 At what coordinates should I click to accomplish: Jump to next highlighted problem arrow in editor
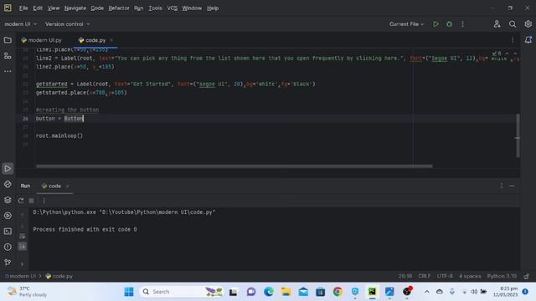point(515,54)
